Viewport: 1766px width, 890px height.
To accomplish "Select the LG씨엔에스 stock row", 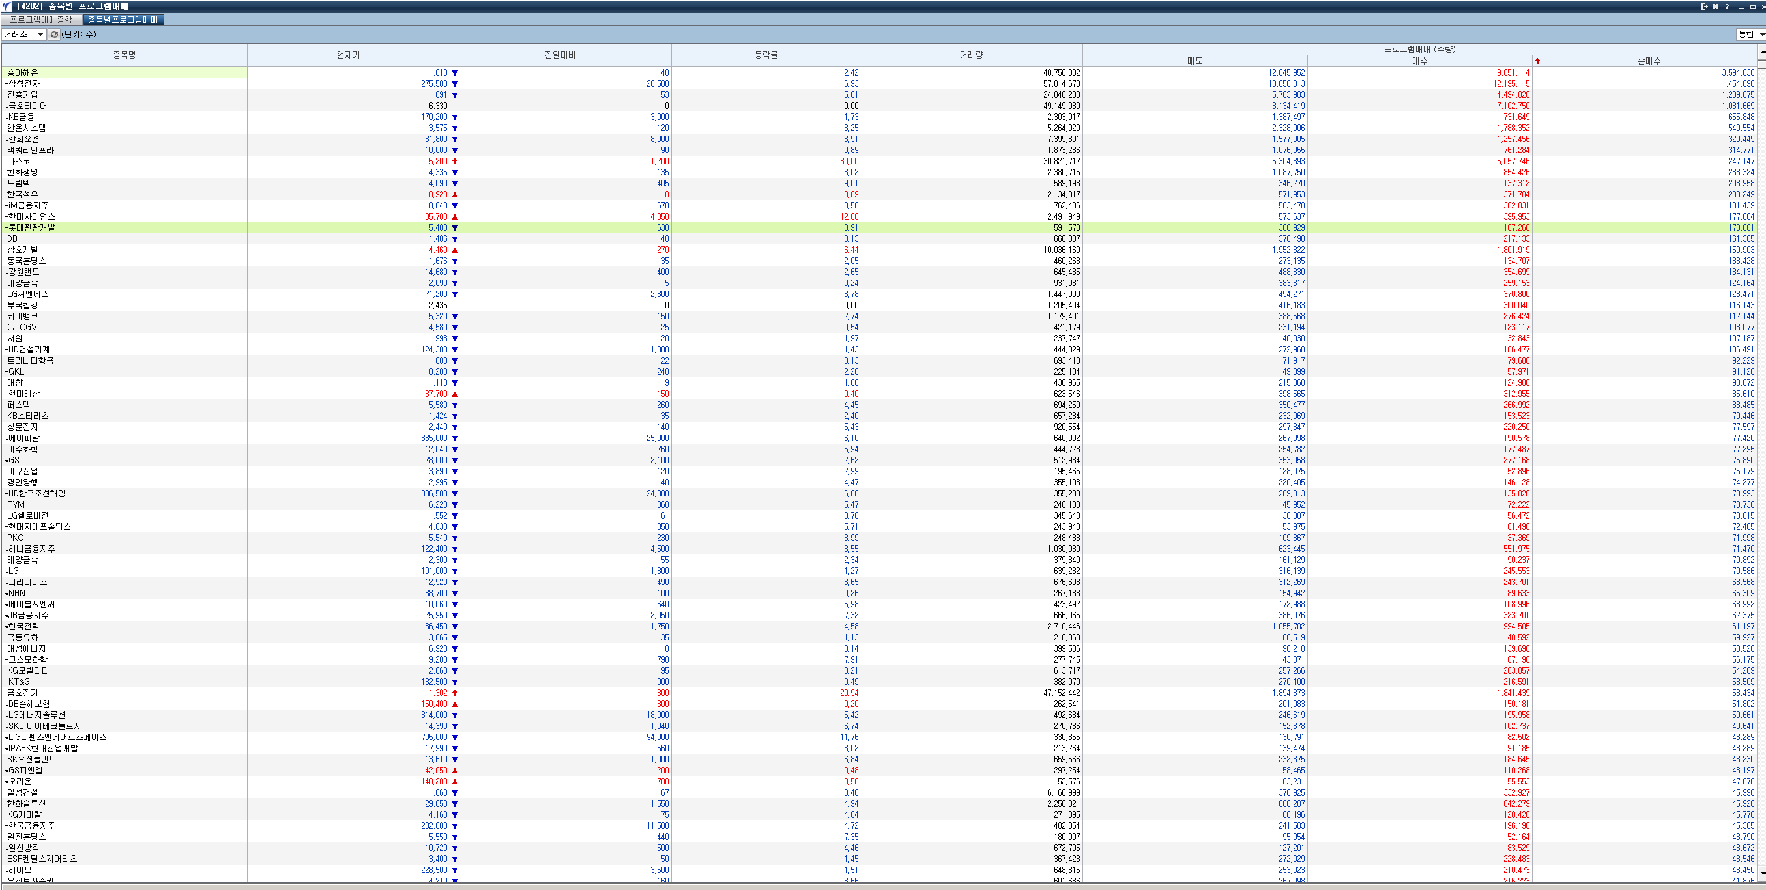I will (879, 294).
